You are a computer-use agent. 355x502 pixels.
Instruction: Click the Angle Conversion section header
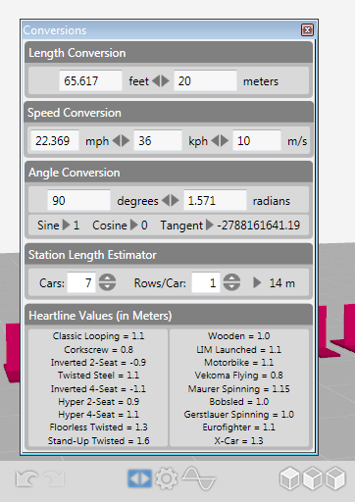click(169, 173)
